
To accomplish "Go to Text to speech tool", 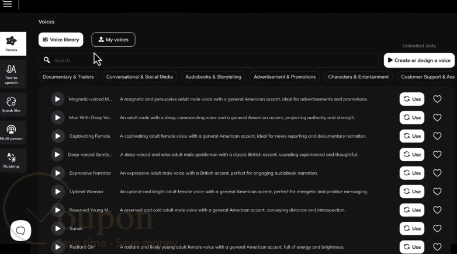I will tap(12, 74).
